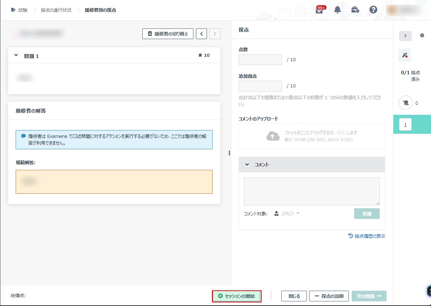Click the 点数 input field

click(x=260, y=60)
